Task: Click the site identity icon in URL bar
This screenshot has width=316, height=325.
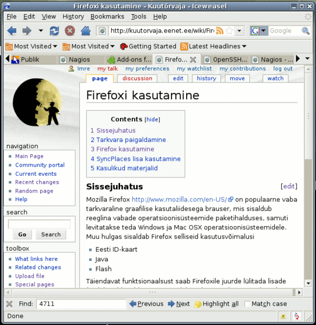Action: [102, 31]
